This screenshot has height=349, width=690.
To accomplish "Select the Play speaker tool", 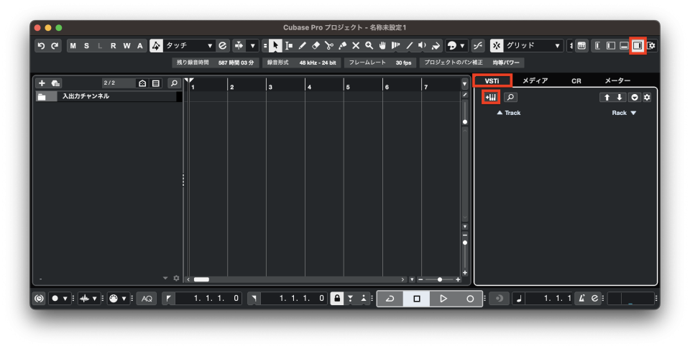I will (x=423, y=46).
